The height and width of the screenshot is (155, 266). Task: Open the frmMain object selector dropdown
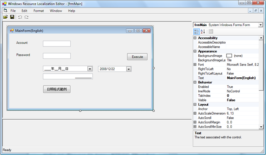pos(261,25)
